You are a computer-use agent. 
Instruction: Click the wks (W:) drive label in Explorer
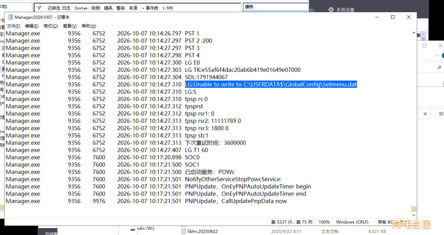(145, 228)
